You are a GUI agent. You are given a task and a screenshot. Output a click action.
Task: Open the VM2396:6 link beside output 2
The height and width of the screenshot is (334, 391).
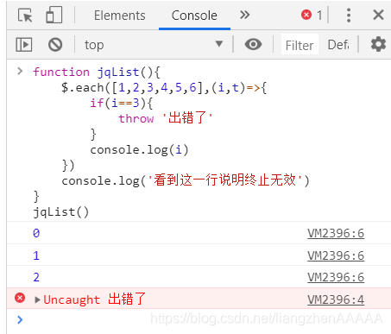(x=336, y=277)
